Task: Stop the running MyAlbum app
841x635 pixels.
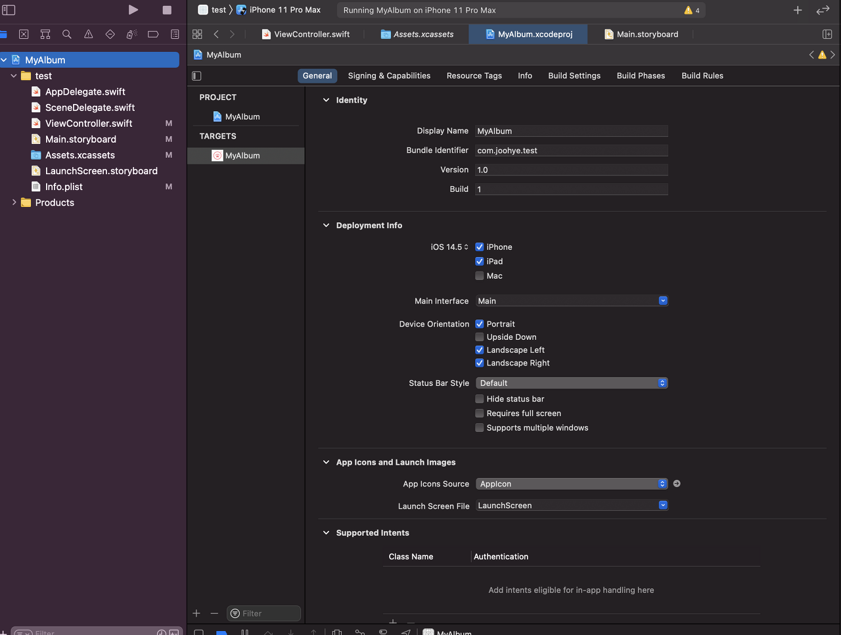Action: (x=167, y=10)
